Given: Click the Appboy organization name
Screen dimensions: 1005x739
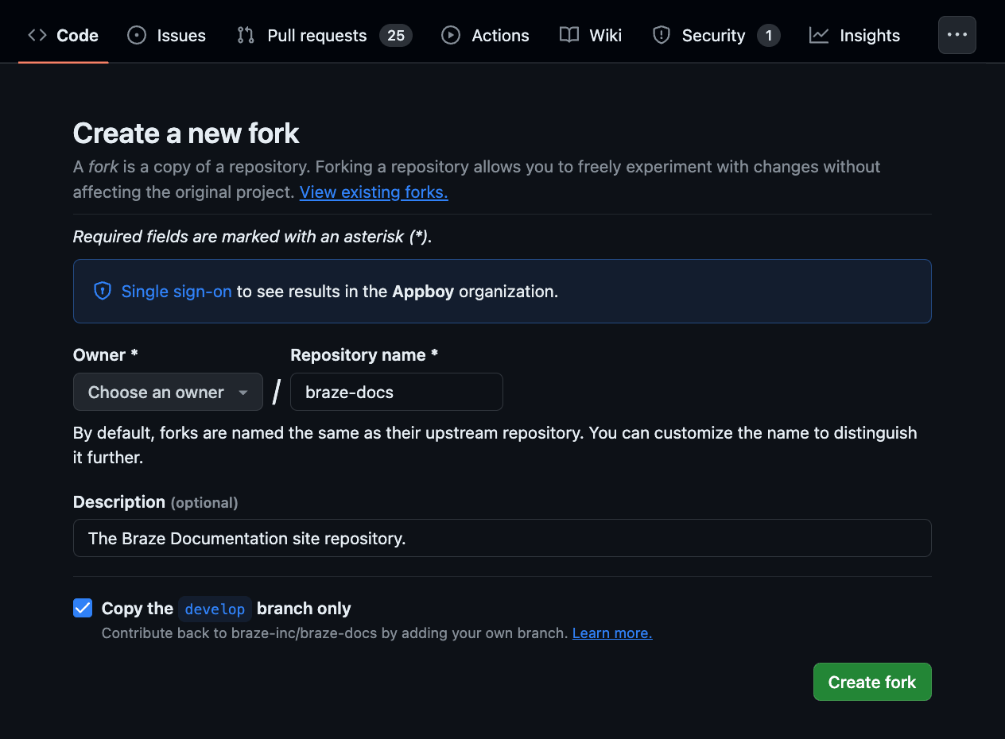Looking at the screenshot, I should 423,292.
